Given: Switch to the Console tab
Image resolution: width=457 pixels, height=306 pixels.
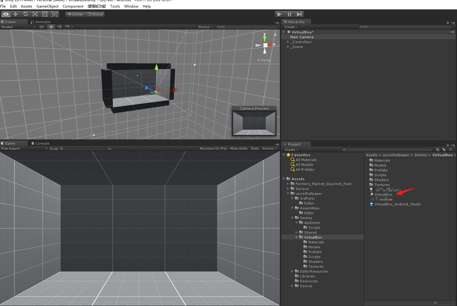Looking at the screenshot, I should [40, 143].
